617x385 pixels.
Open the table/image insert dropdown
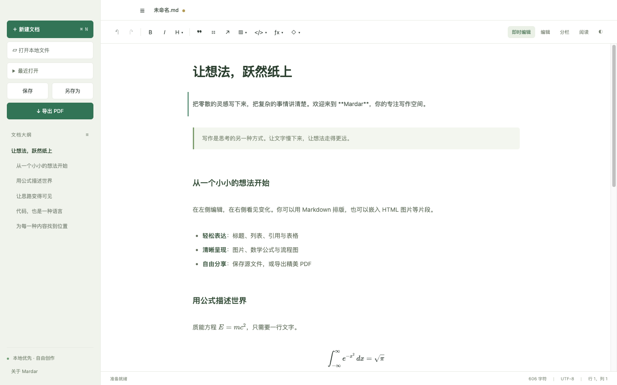click(x=243, y=32)
